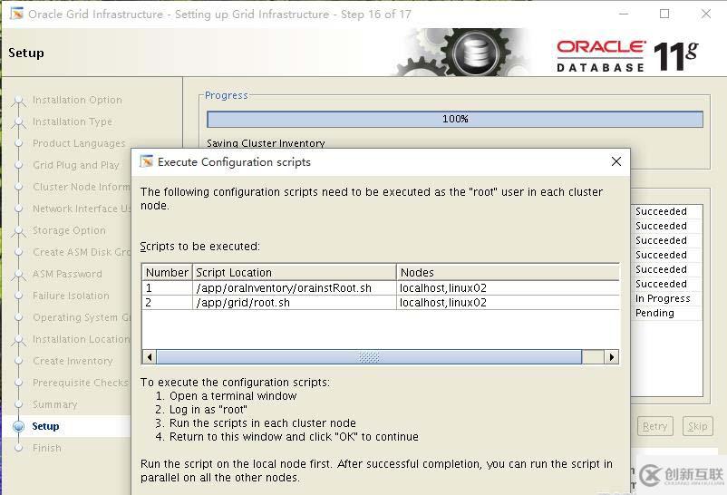Image resolution: width=727 pixels, height=495 pixels.
Task: Select the Network Interface Usage step
Action: click(82, 209)
